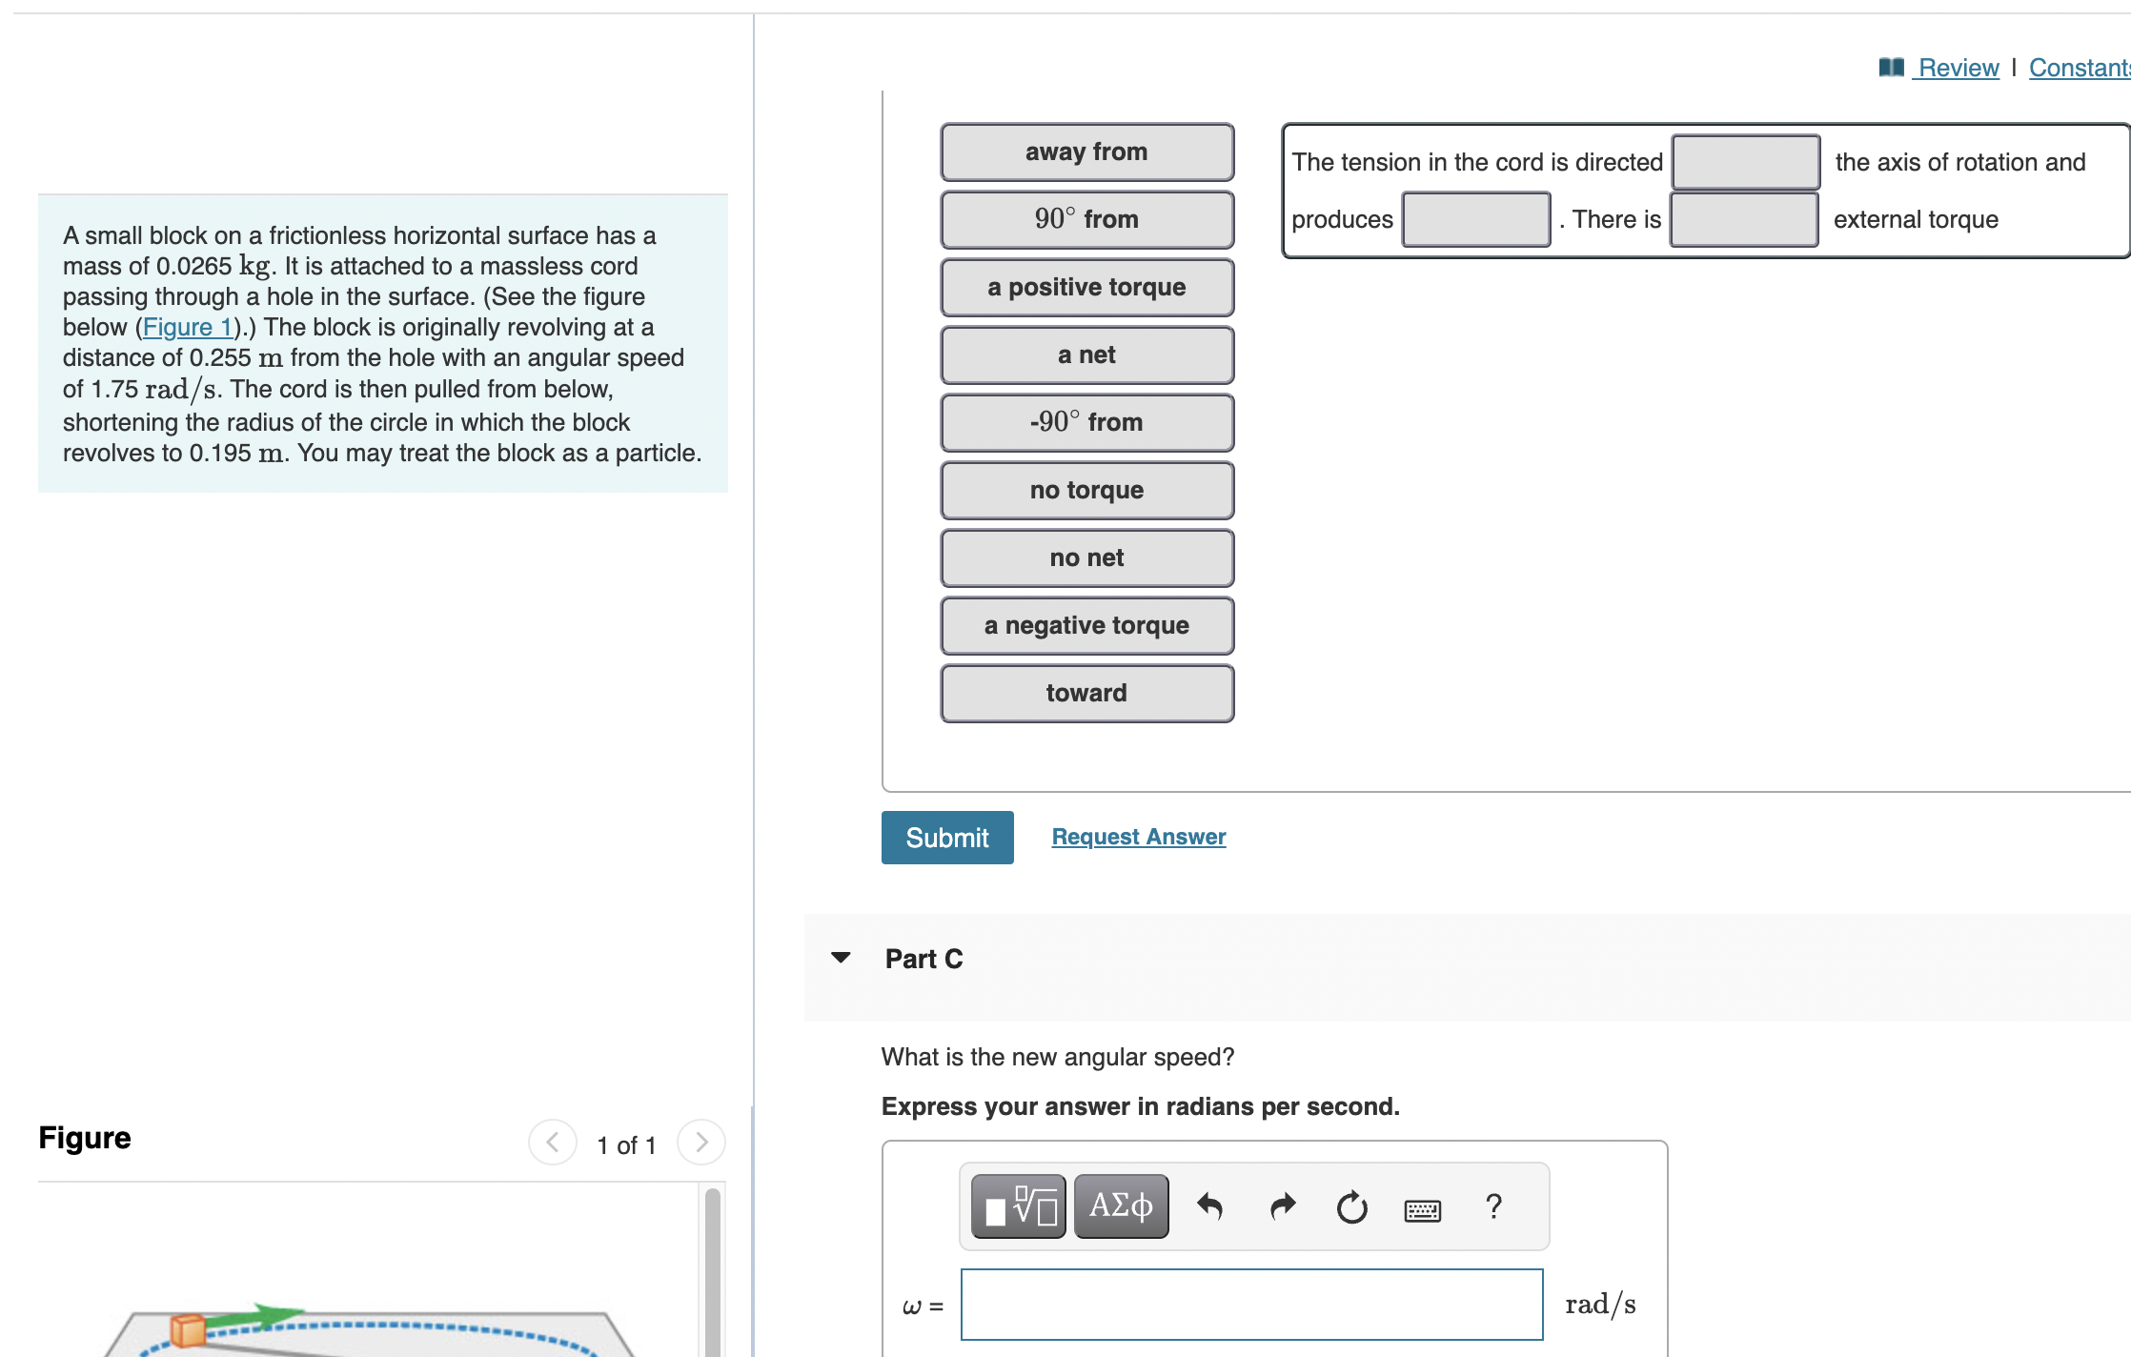Click the Request Answer link

coord(1138,837)
